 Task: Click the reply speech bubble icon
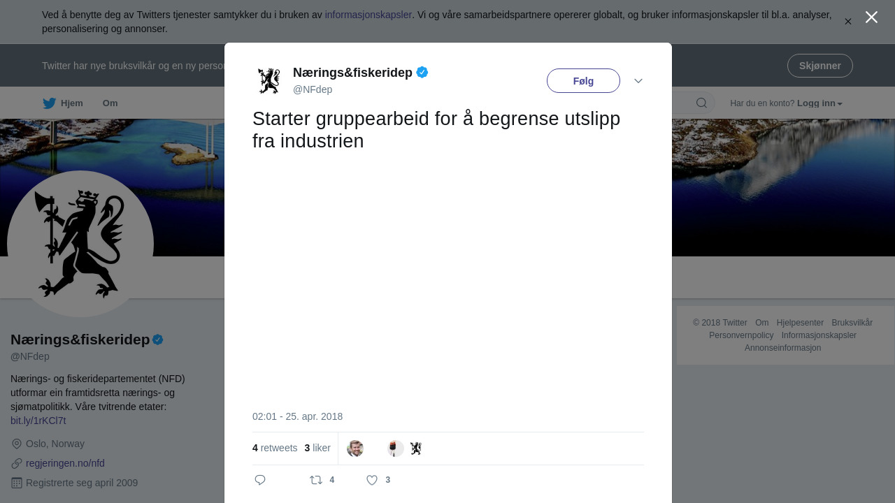coord(260,480)
